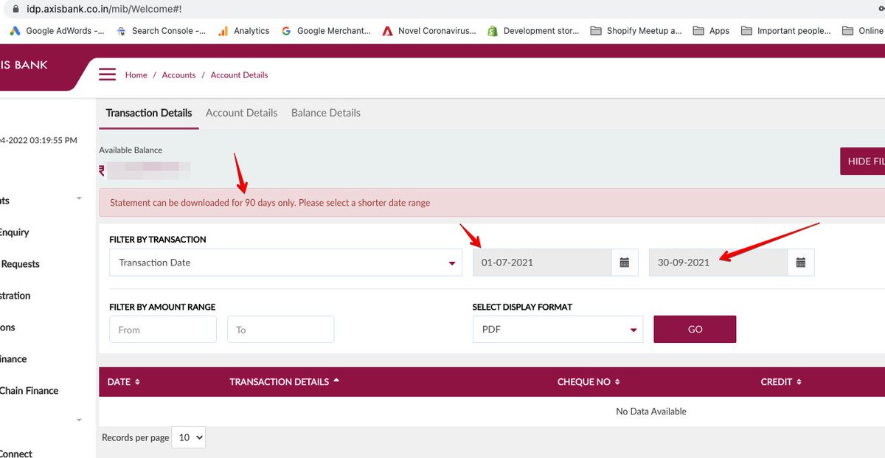885x458 pixels.
Task: Expand the lower sidebar menu chevron
Action: (x=79, y=420)
